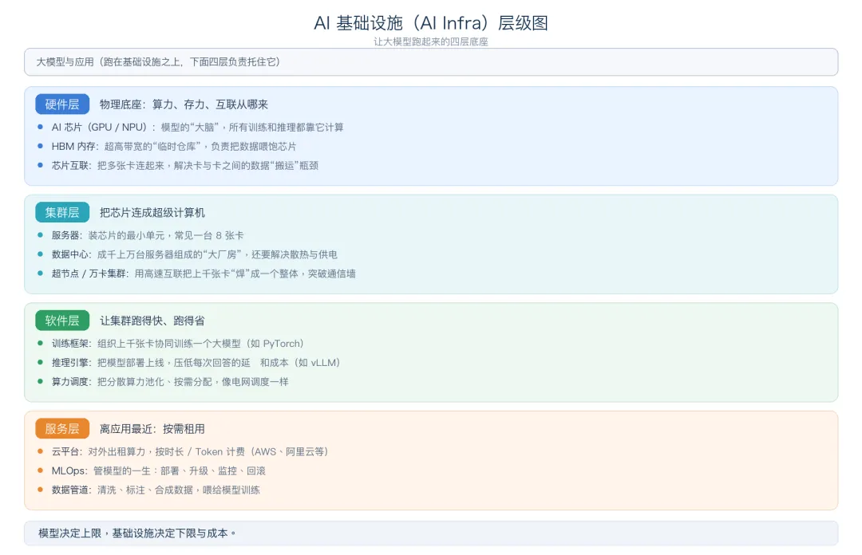Click the subtitle '让大模型跑起来的四层底座'

tap(430, 41)
